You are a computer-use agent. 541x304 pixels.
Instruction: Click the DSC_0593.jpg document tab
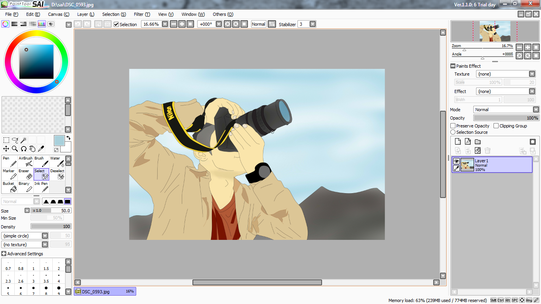coord(105,291)
